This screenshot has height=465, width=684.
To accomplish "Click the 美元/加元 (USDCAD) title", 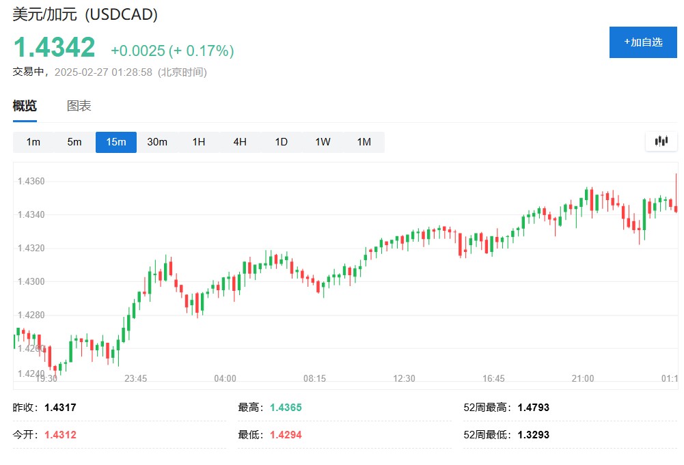I will [85, 14].
